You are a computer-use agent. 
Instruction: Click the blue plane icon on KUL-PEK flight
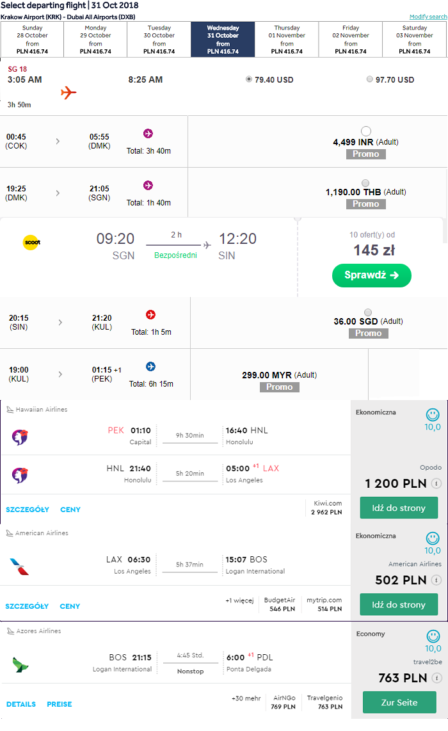pyautogui.click(x=150, y=366)
